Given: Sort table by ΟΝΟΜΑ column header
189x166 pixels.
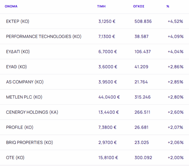Looking at the screenshot, I should [11, 6].
